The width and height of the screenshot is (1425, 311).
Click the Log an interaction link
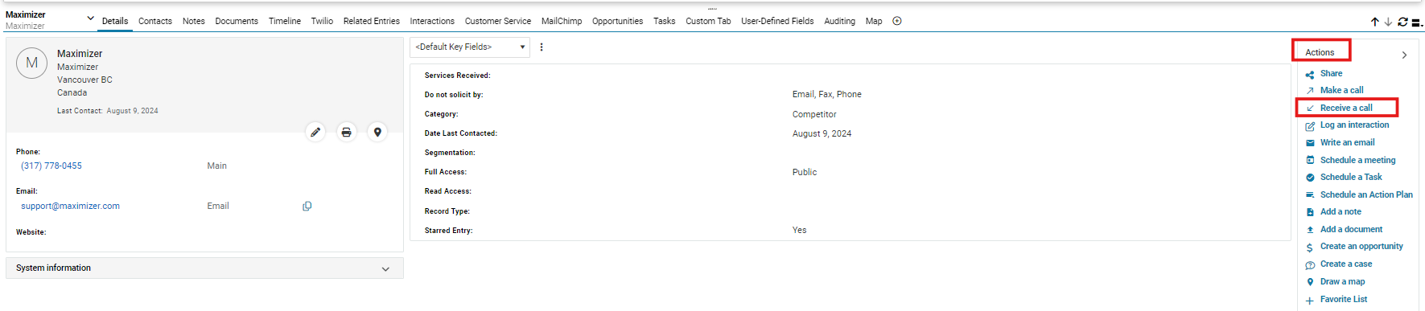click(1354, 125)
